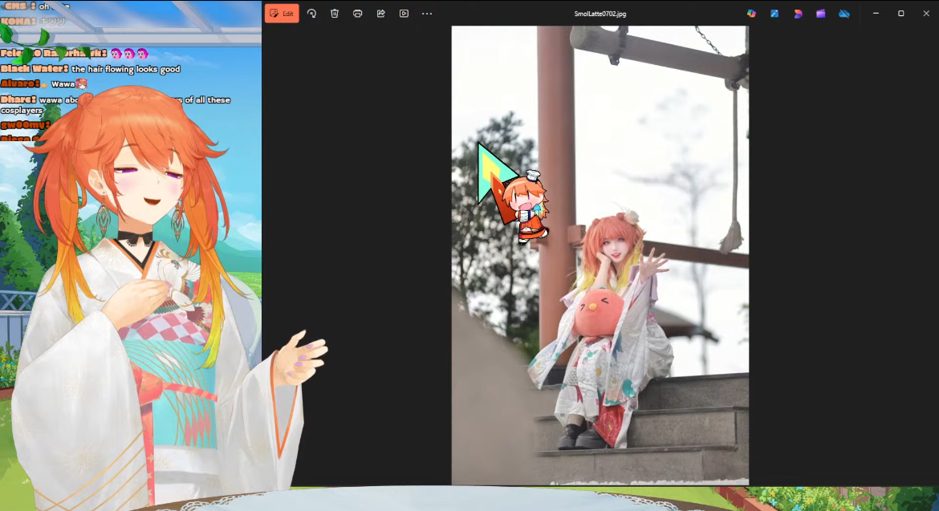This screenshot has height=511, width=939.
Task: Click the 'KOMA:' username in chat
Action: (x=17, y=22)
